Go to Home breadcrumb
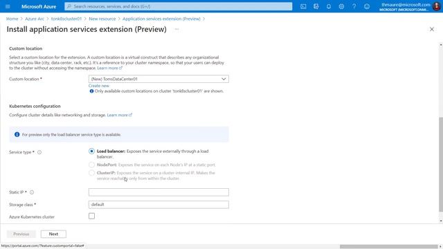443x249 pixels. click(12, 19)
